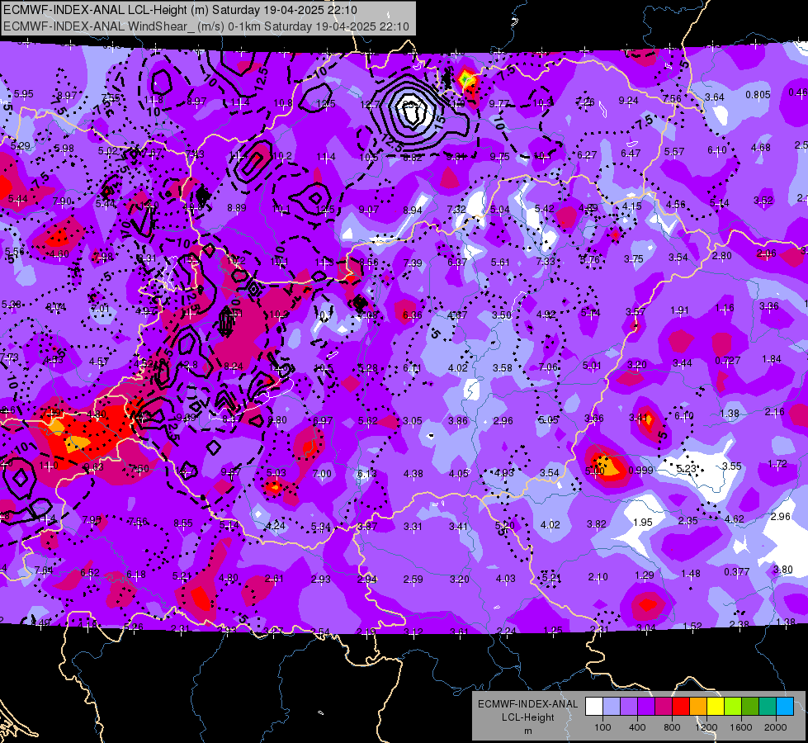Click the wind shear value 4.68
The width and height of the screenshot is (808, 743).
pyautogui.click(x=761, y=148)
